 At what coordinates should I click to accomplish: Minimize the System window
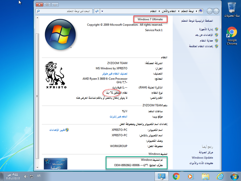point(55,5)
